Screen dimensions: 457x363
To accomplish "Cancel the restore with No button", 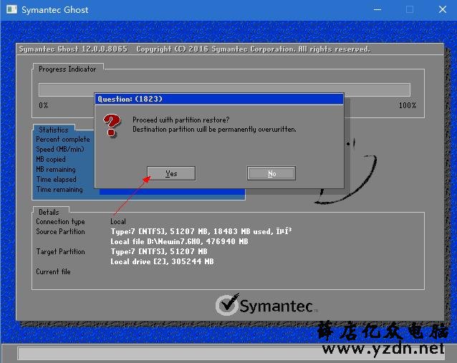I will click(x=271, y=174).
